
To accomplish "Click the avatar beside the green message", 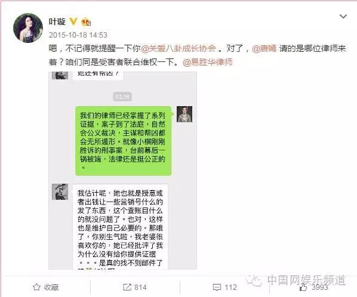I will [x=184, y=114].
